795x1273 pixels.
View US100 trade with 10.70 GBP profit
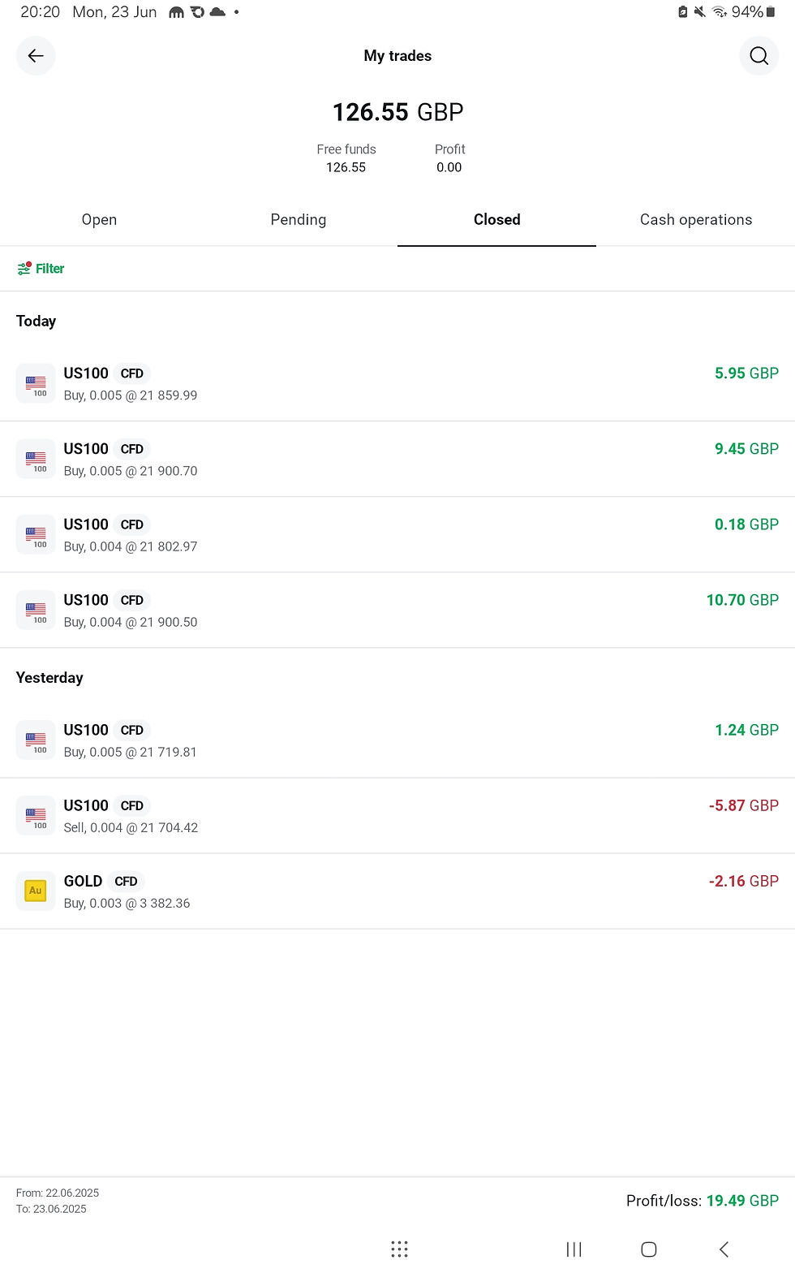[397, 610]
